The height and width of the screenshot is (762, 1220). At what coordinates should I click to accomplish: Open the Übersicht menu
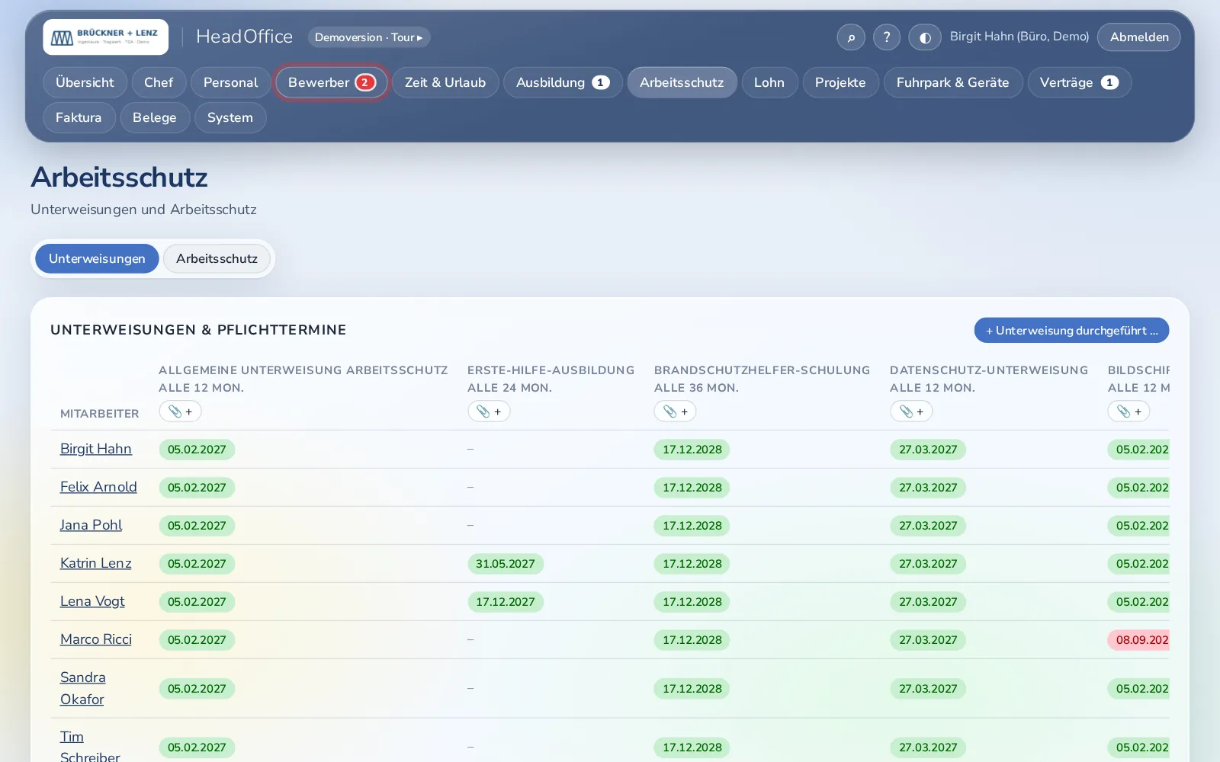coord(85,82)
